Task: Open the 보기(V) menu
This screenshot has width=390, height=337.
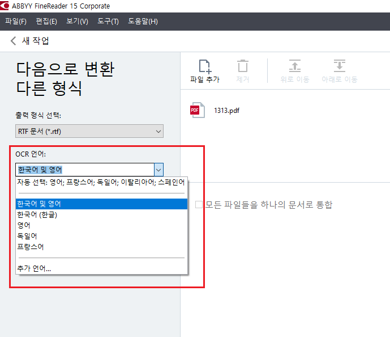Action: coord(77,22)
